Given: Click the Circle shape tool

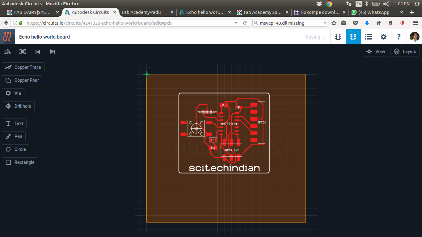Looking at the screenshot, I should 16,149.
